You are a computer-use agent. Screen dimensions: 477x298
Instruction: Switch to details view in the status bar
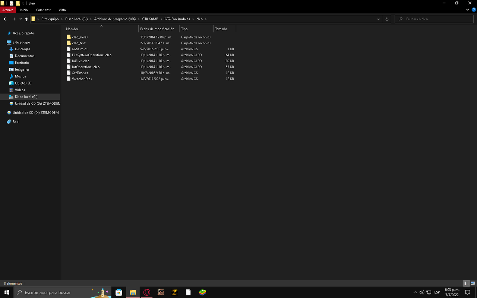coord(466,283)
